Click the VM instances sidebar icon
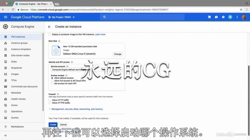Image resolution: width=250 pixels, height=140 pixels. click(6, 37)
